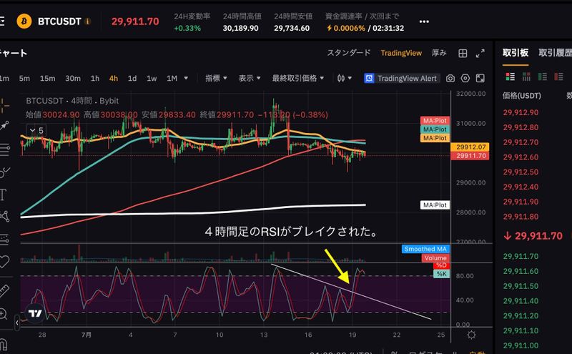Collapse the left drawing toolbar arrow
Image resolution: width=572 pixels, height=354 pixels.
coord(17,323)
